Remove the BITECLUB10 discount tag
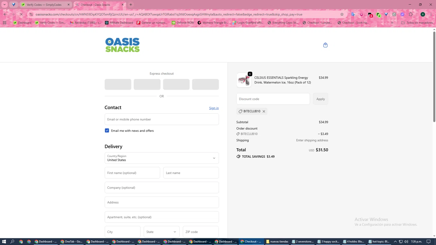The image size is (436, 245). point(264,111)
